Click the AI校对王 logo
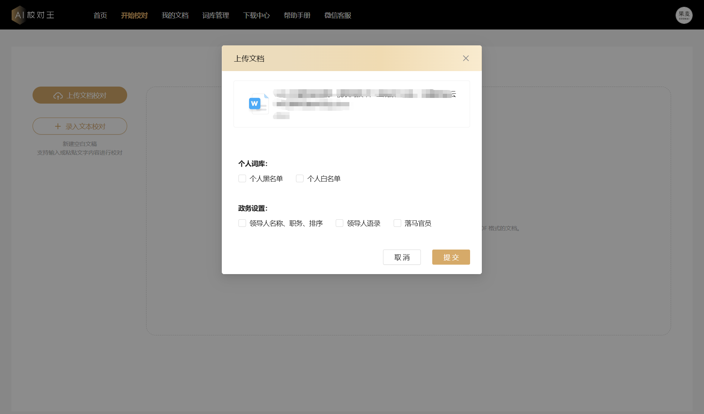This screenshot has width=704, height=414. point(33,15)
